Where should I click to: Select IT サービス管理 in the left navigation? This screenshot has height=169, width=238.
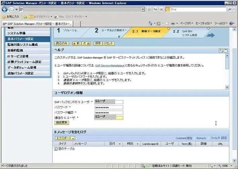pos(28,56)
